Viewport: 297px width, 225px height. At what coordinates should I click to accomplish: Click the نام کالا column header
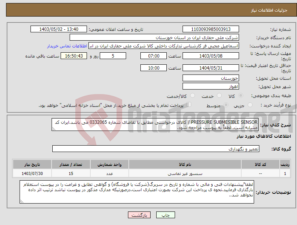coord(185,164)
